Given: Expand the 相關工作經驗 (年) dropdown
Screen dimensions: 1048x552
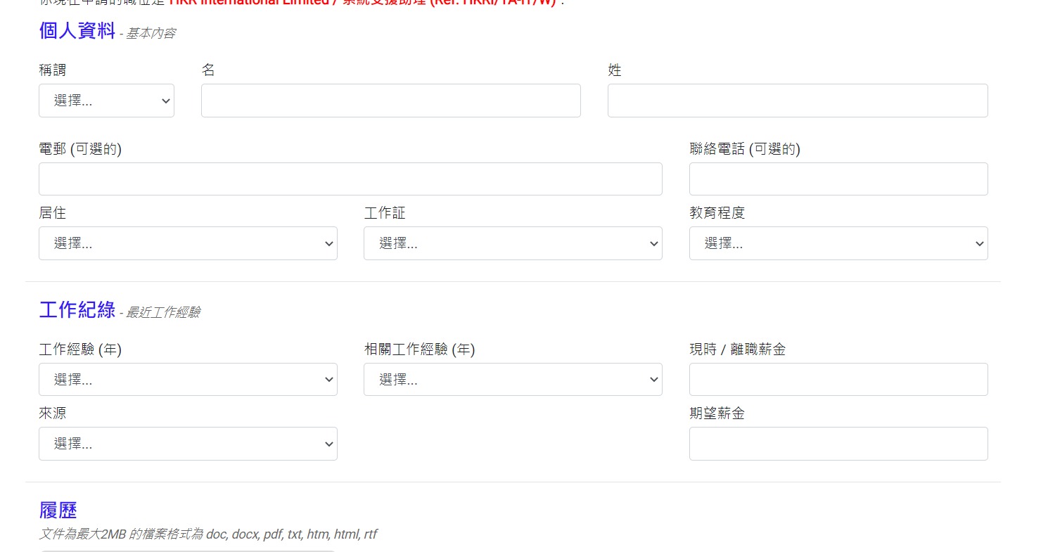Looking at the screenshot, I should coord(513,380).
